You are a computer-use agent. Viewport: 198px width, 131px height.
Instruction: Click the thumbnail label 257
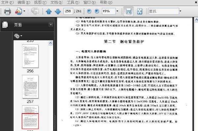(x=30, y=102)
